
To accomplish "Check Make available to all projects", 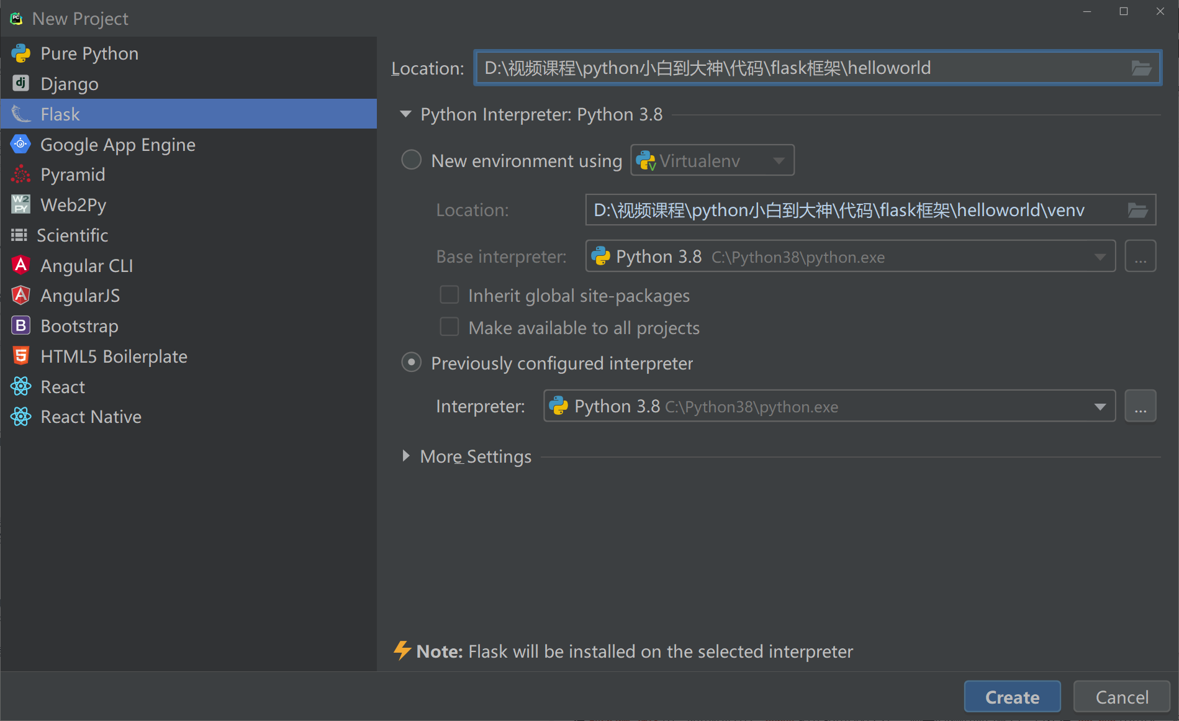I will pyautogui.click(x=449, y=327).
